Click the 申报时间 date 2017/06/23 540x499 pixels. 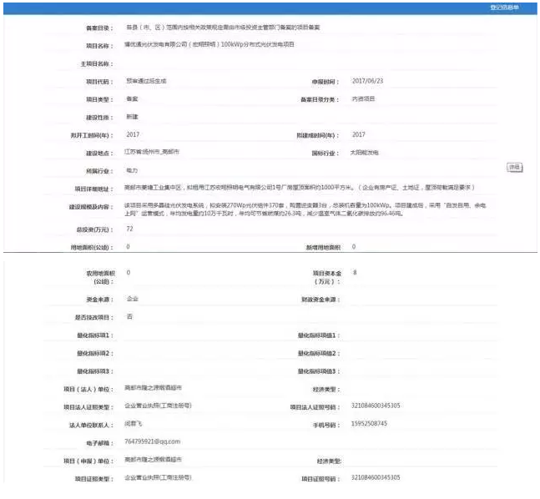click(x=368, y=81)
